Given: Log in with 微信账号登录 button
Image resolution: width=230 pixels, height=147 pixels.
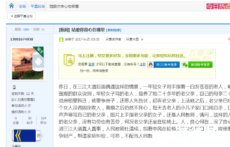Looking at the screenshot, I should click(197, 65).
